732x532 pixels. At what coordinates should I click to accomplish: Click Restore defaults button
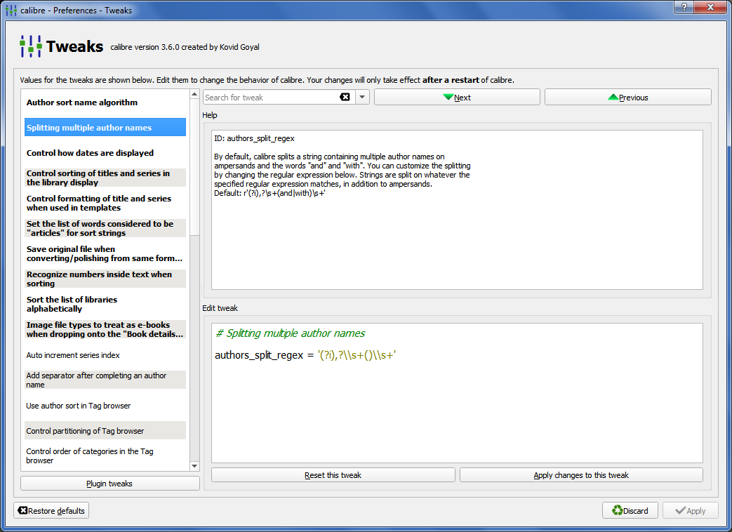pos(51,510)
